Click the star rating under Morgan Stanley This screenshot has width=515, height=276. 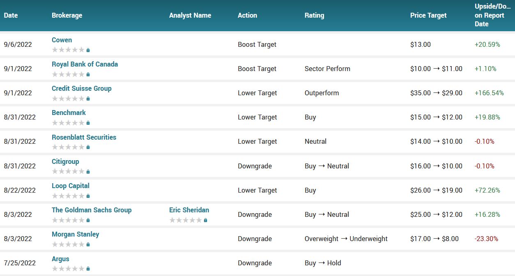pos(68,244)
